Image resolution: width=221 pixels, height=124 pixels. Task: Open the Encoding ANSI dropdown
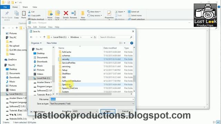(85, 111)
